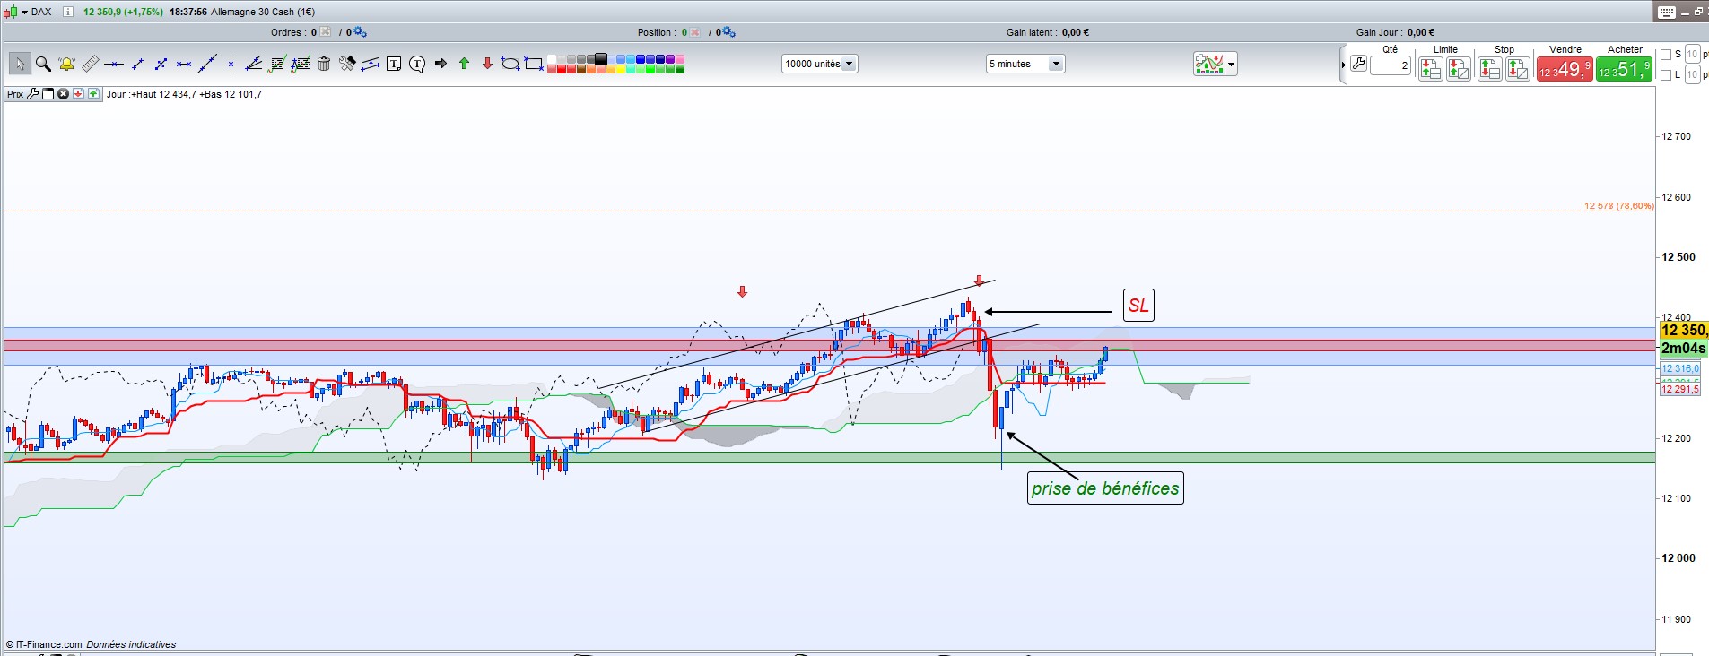Click the Acheter buy button
1709x656 pixels.
(x=1624, y=69)
